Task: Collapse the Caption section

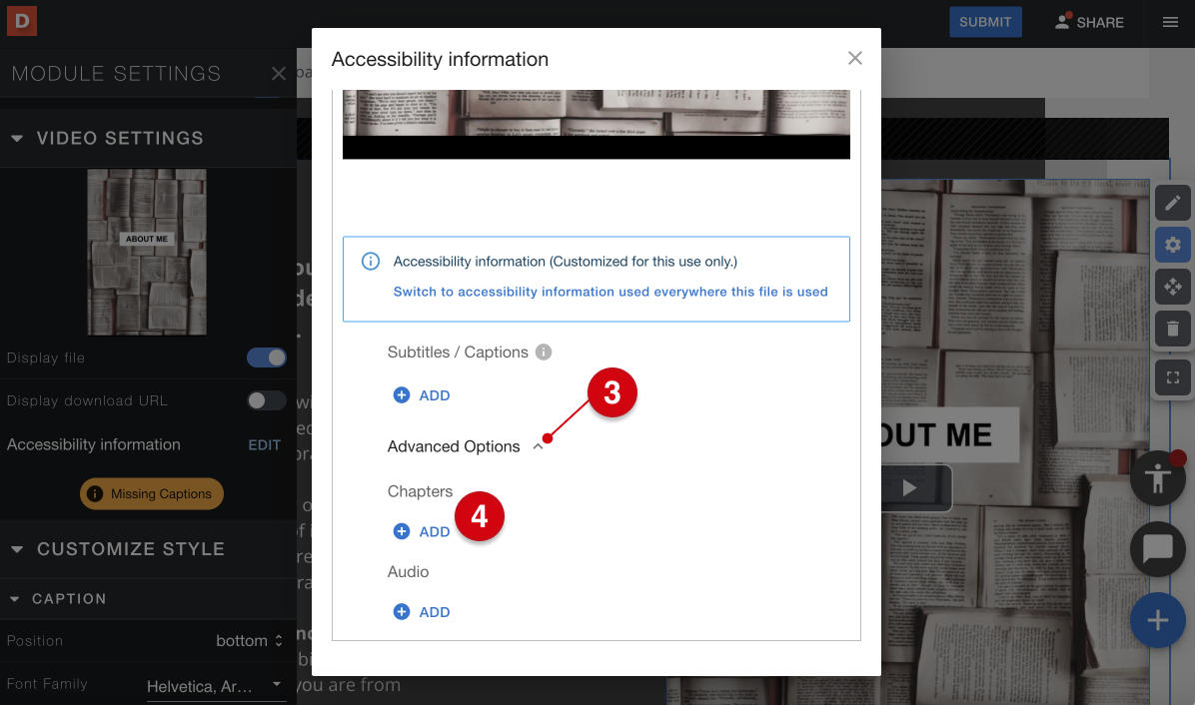Action: (14, 599)
